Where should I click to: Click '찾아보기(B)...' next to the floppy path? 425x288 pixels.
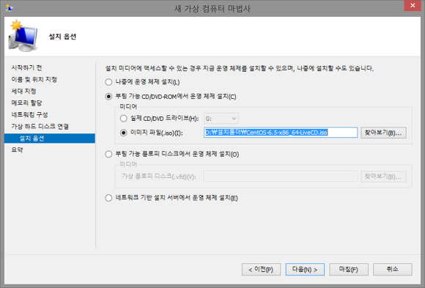383,177
